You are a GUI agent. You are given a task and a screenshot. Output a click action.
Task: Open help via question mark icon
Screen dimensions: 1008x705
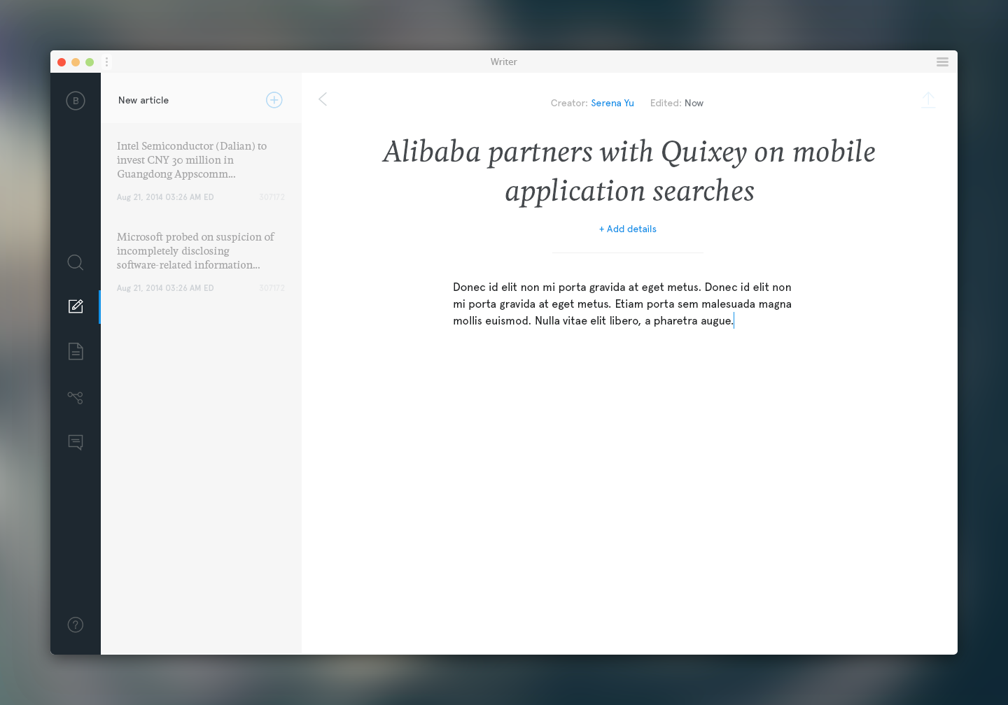76,625
